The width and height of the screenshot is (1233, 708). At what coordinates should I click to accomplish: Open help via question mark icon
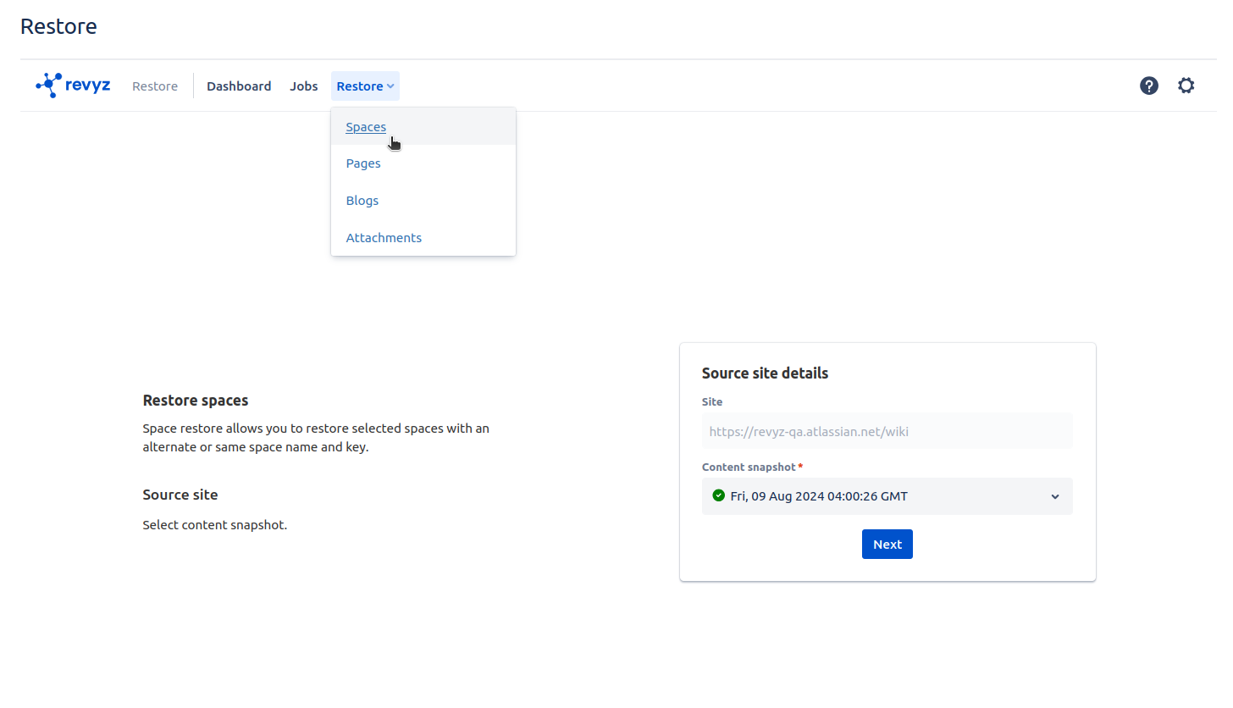(x=1148, y=86)
